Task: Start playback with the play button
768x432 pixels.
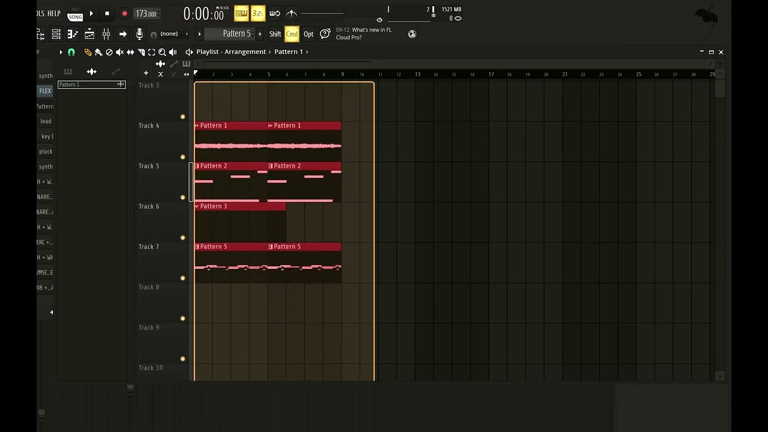Action: click(x=91, y=13)
